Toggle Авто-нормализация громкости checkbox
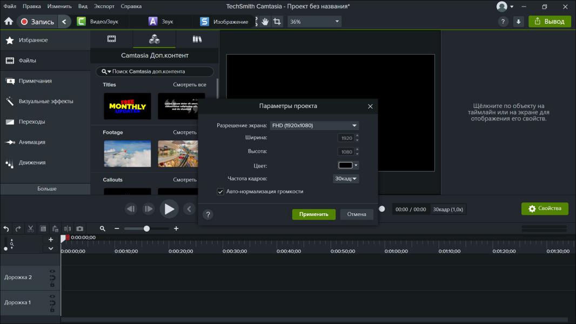The height and width of the screenshot is (324, 576). (220, 192)
